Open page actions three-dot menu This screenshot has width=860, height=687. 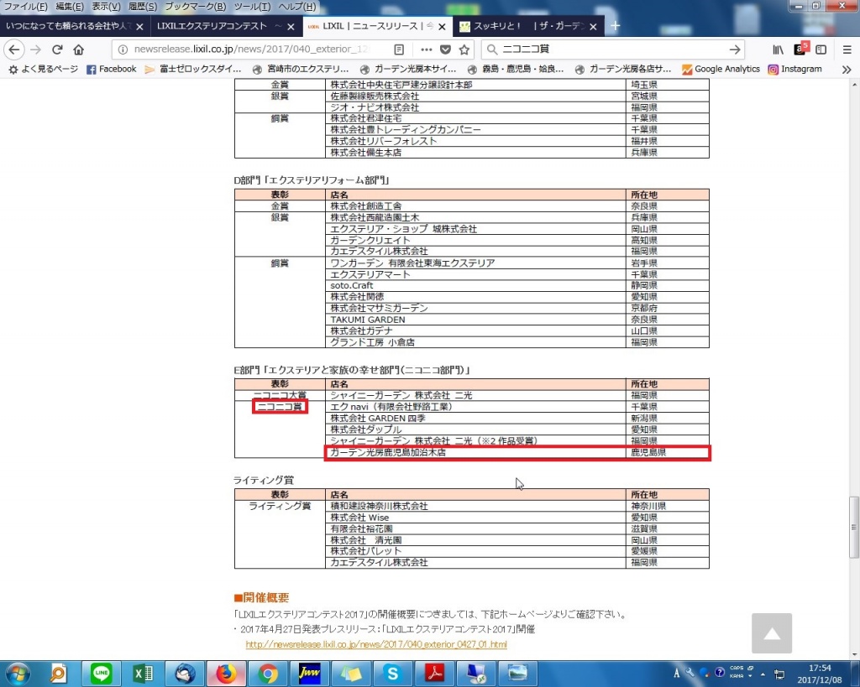(426, 49)
